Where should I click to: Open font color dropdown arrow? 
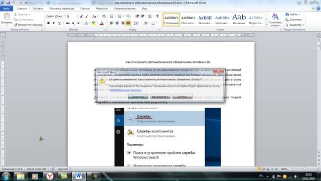105,23
